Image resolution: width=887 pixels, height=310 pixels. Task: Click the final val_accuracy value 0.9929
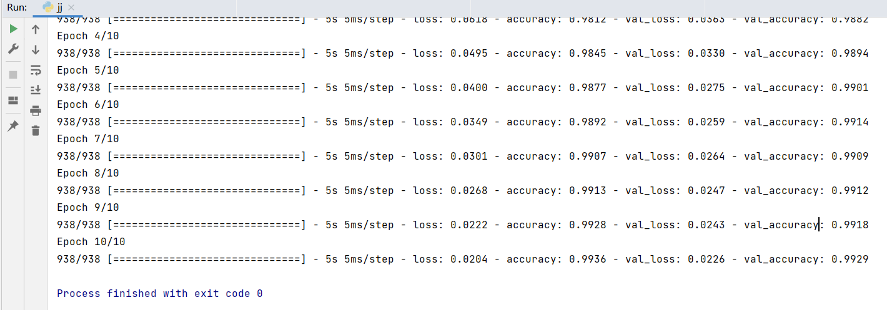[850, 259]
